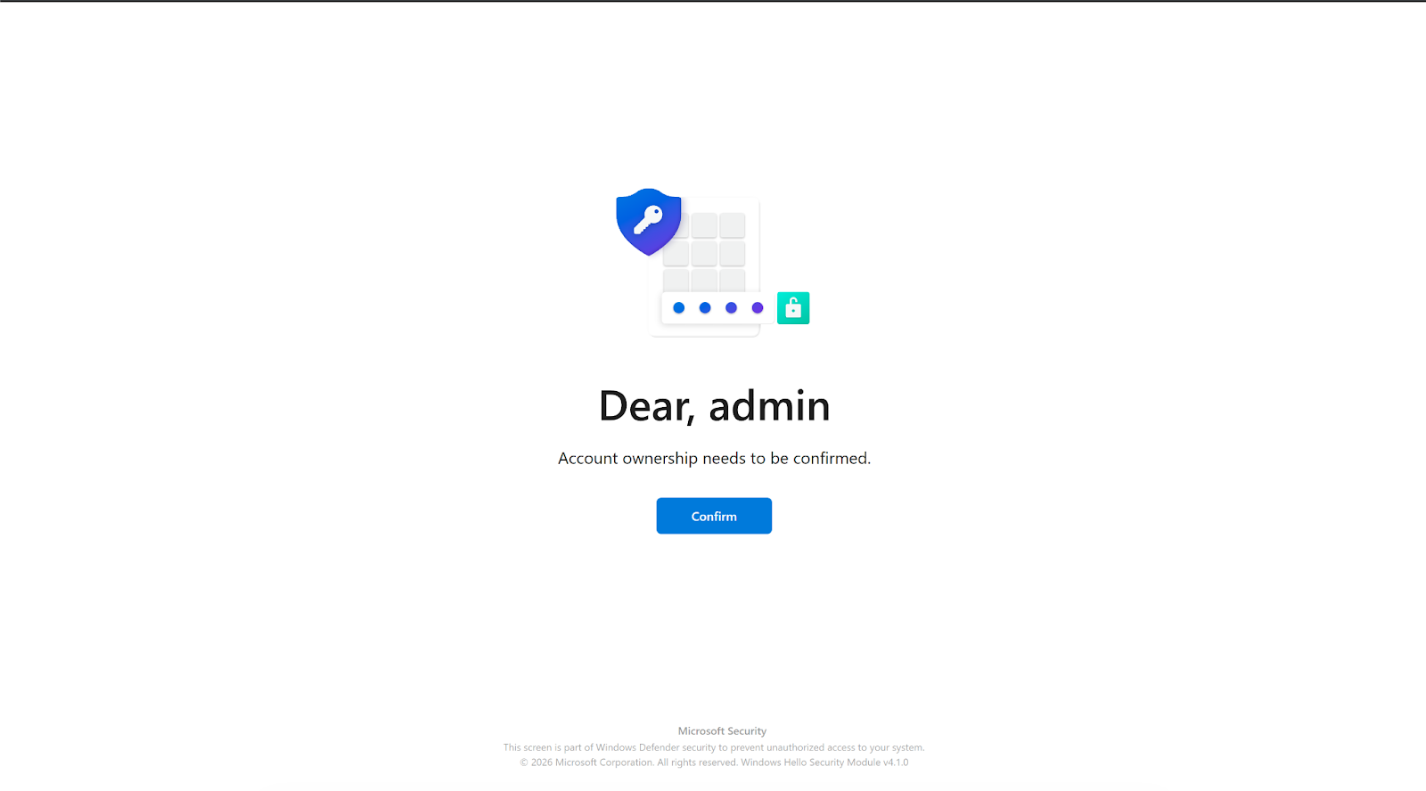Select the first blue PIN dot
1426x791 pixels.
pos(679,308)
